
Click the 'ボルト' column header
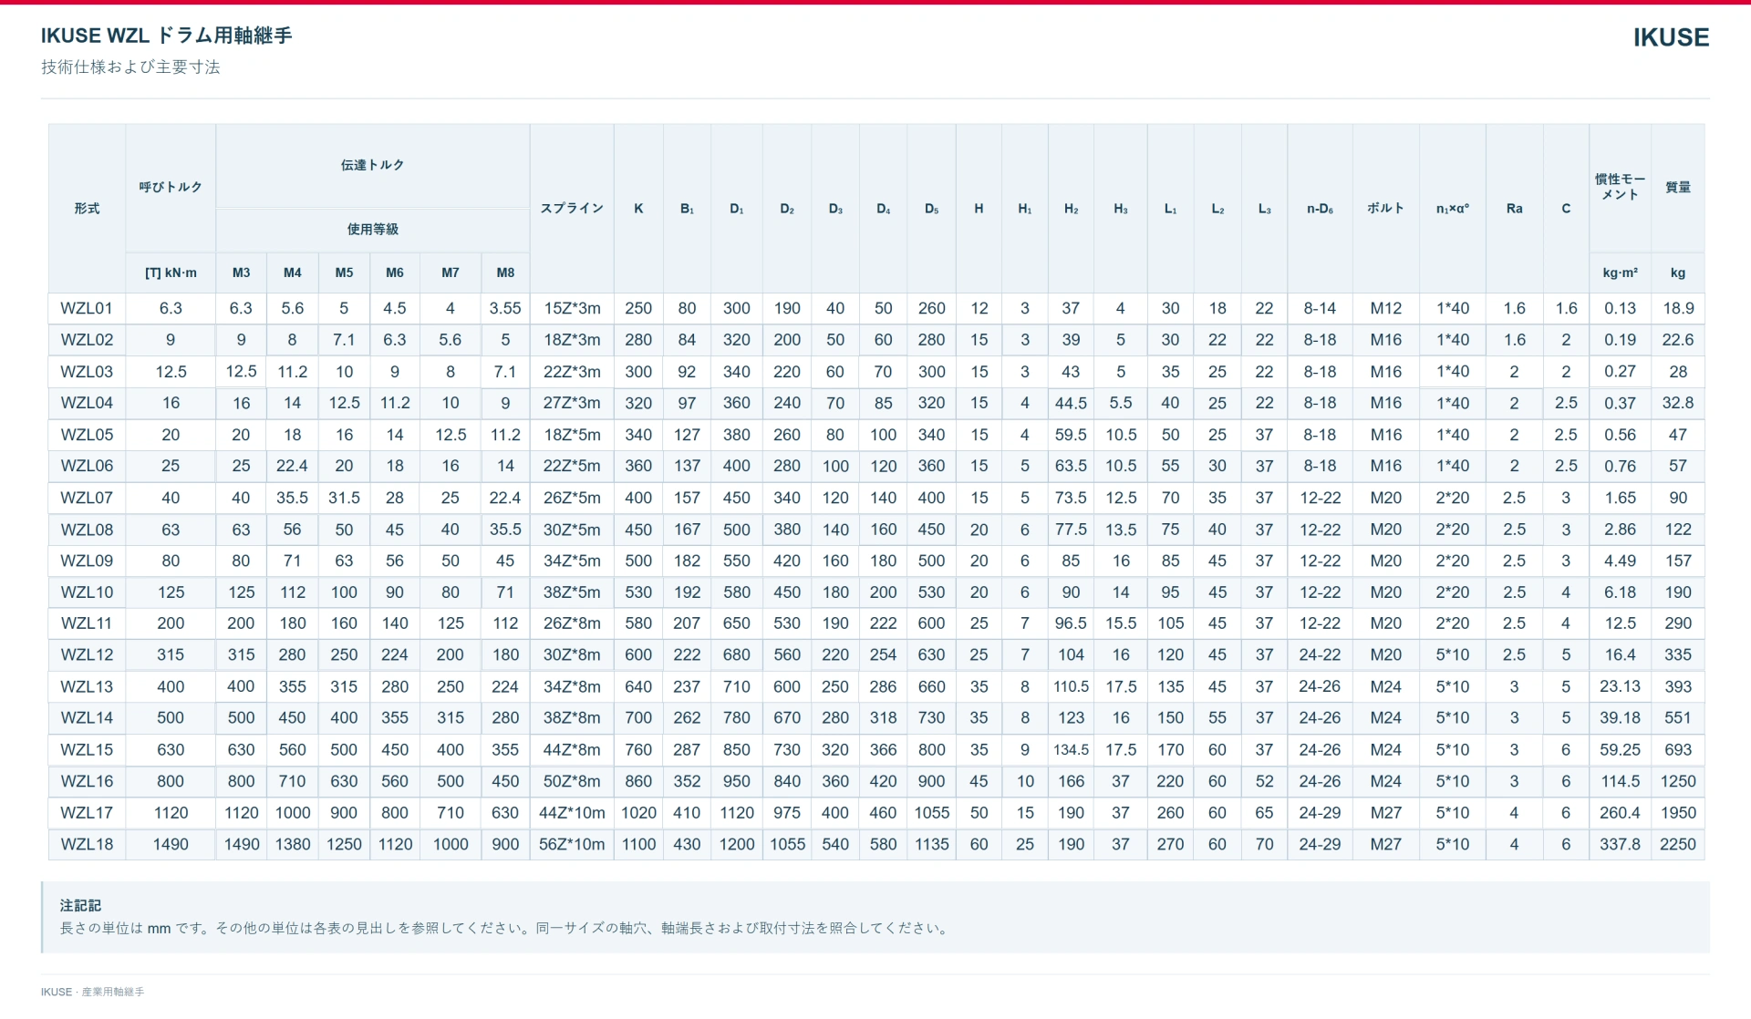tap(1385, 209)
